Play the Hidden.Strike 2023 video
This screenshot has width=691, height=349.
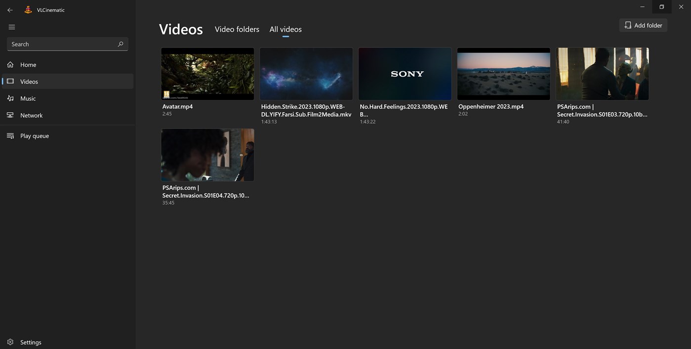pyautogui.click(x=306, y=74)
